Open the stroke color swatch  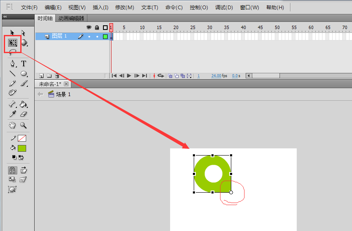tap(22, 138)
